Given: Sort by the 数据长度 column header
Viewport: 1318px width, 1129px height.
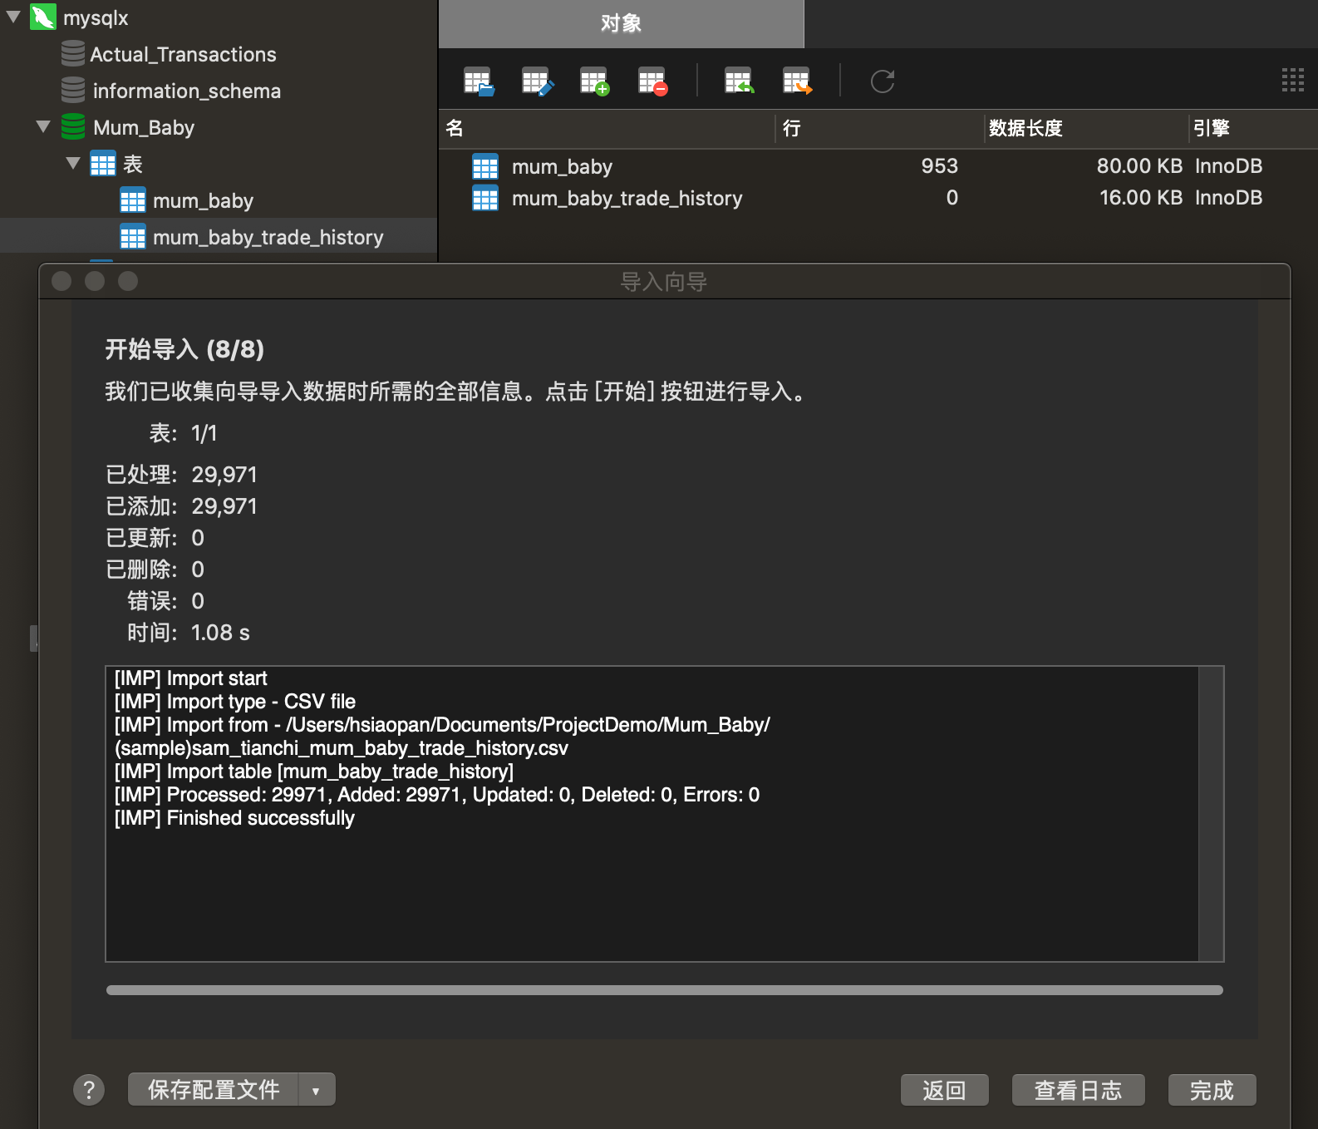Looking at the screenshot, I should coord(1025,128).
